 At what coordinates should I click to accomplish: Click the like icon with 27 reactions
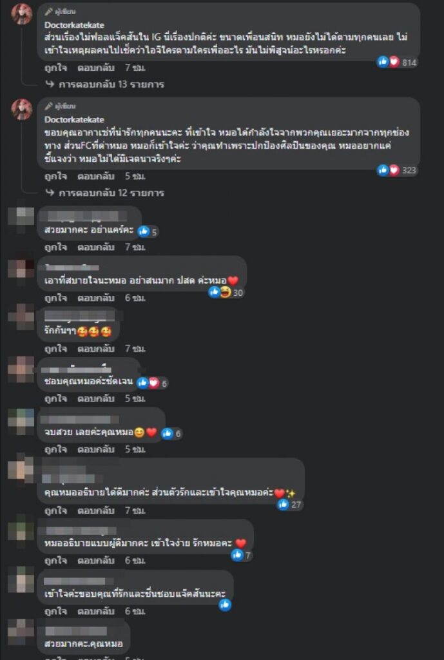284,504
